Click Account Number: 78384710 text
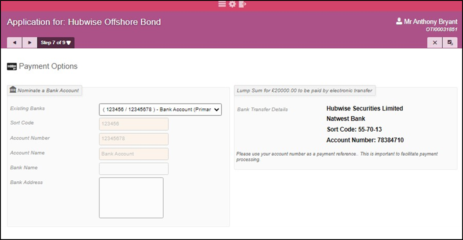 click(365, 140)
